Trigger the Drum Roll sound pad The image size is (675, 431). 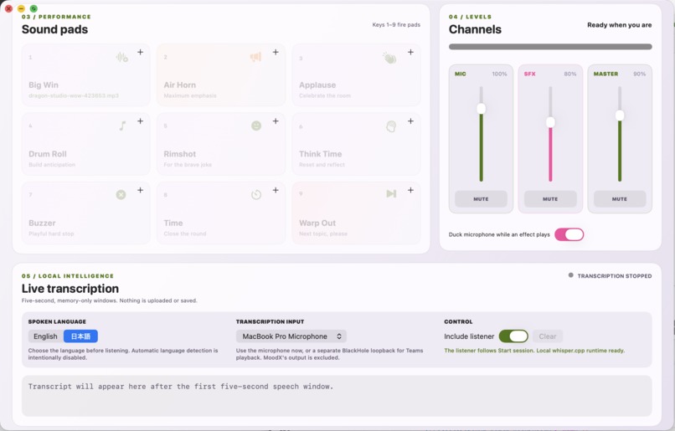86,144
